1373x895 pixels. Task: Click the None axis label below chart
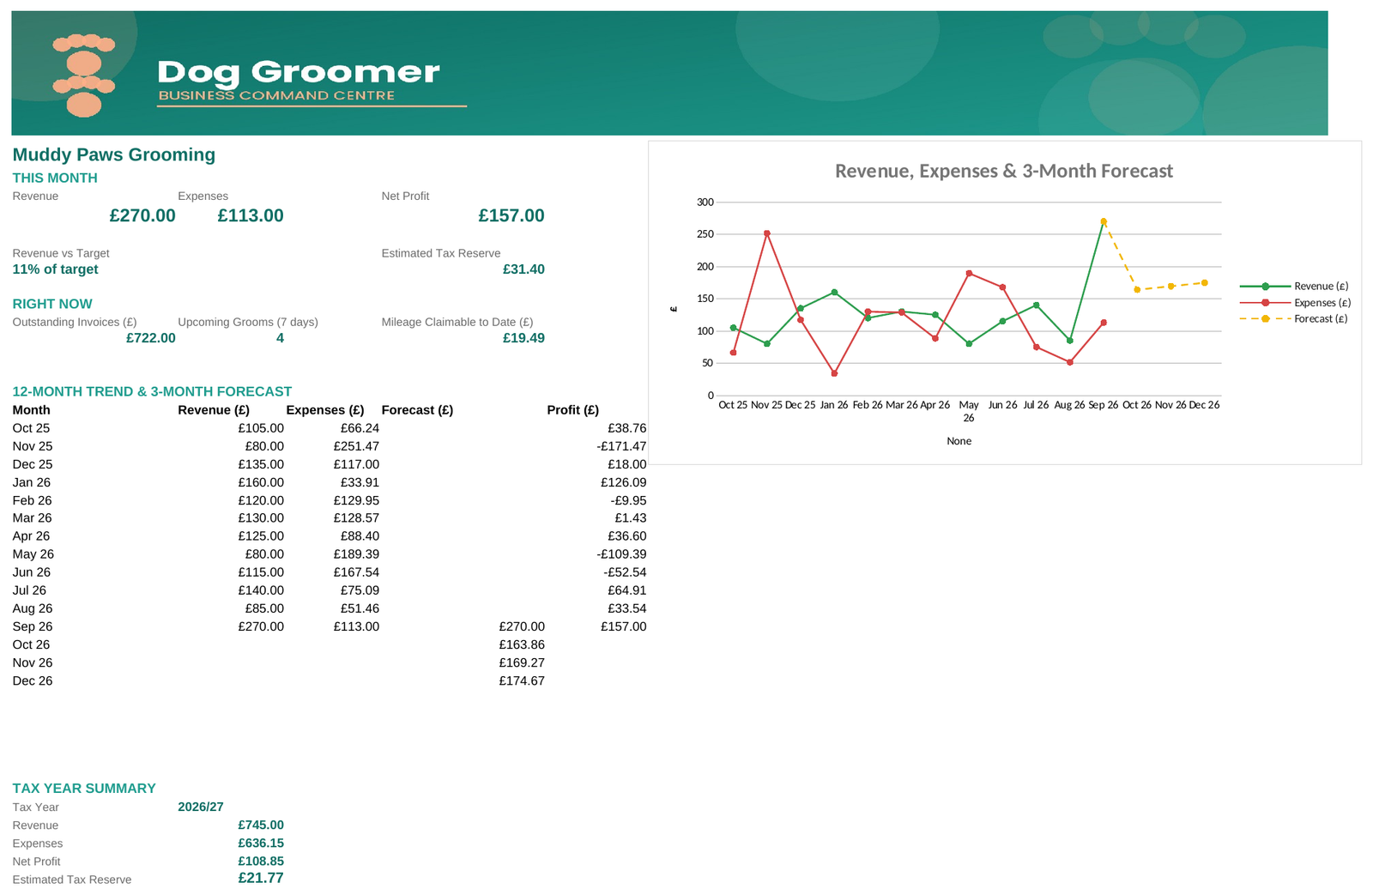pyautogui.click(x=959, y=441)
